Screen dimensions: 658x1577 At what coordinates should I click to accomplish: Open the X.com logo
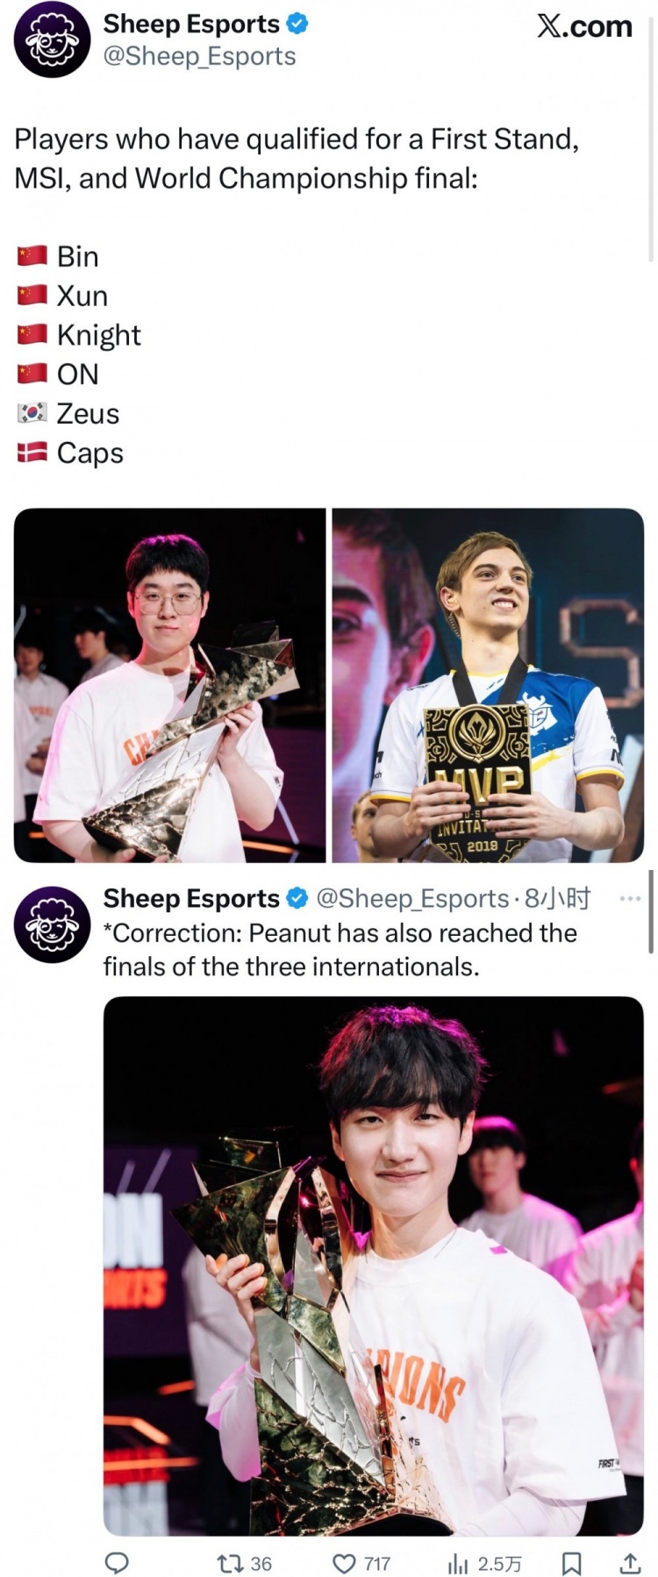coord(584,26)
